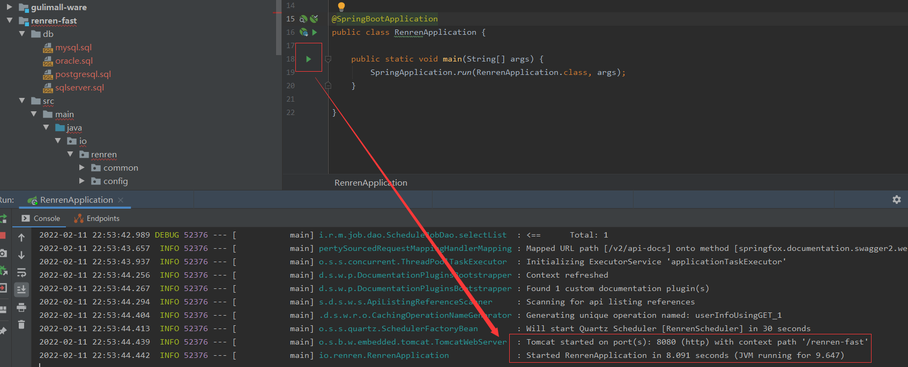Expand the gulimall-ware module
The width and height of the screenshot is (908, 367).
pos(9,7)
